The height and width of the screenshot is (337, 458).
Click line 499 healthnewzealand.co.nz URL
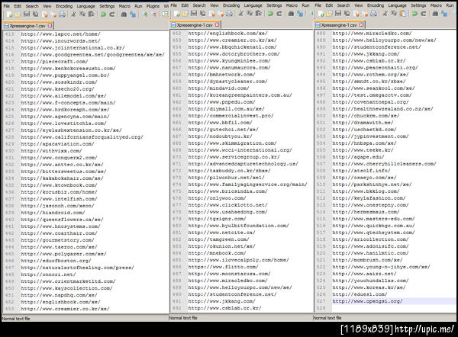coord(382,109)
